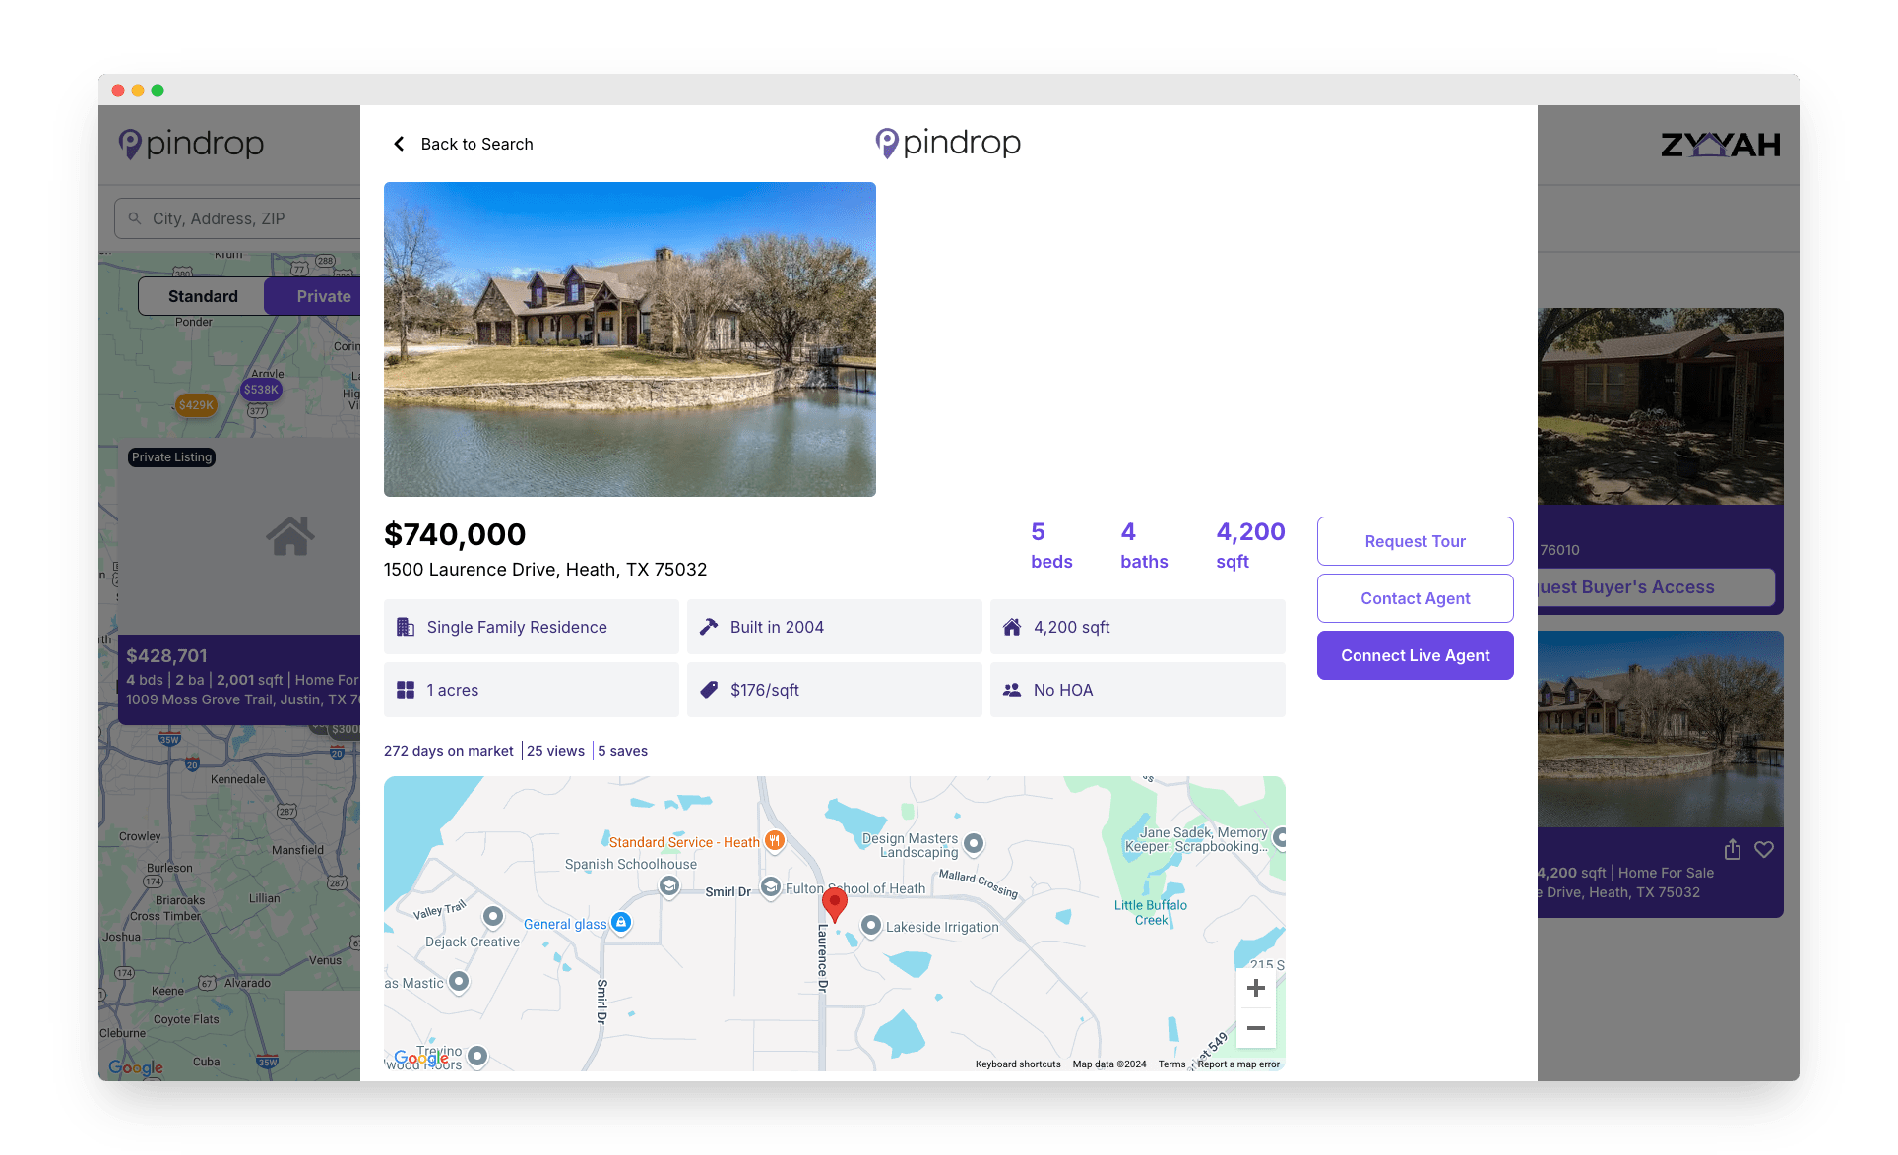The image size is (1898, 1155).
Task: Click the pindrop logo in the header
Action: pos(947,144)
